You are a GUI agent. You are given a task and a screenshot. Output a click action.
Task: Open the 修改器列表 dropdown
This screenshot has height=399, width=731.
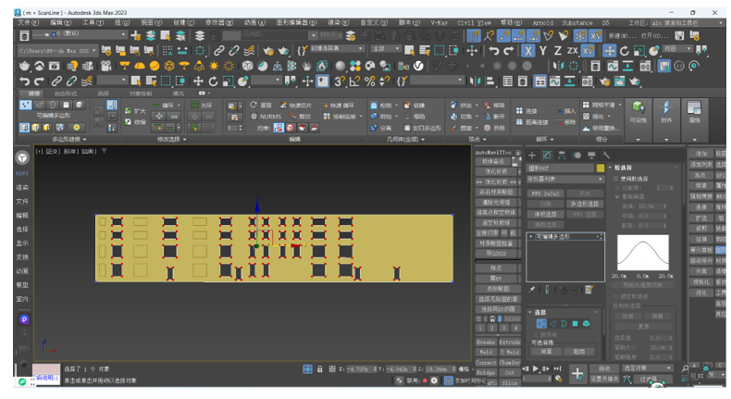pos(564,180)
